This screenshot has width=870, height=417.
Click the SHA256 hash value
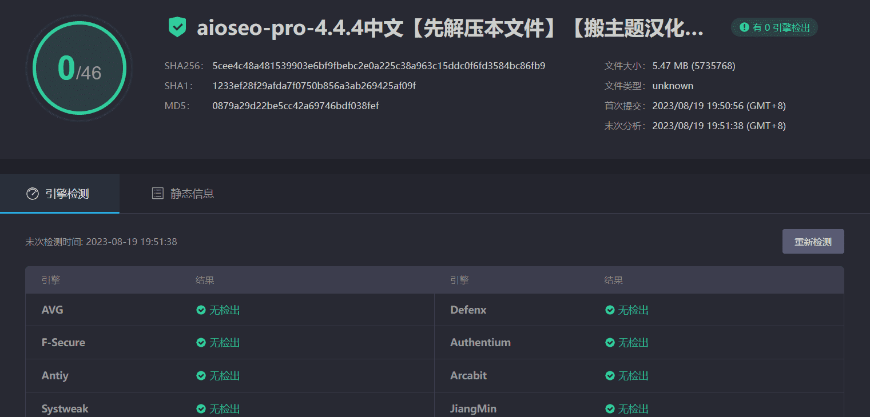coord(379,66)
